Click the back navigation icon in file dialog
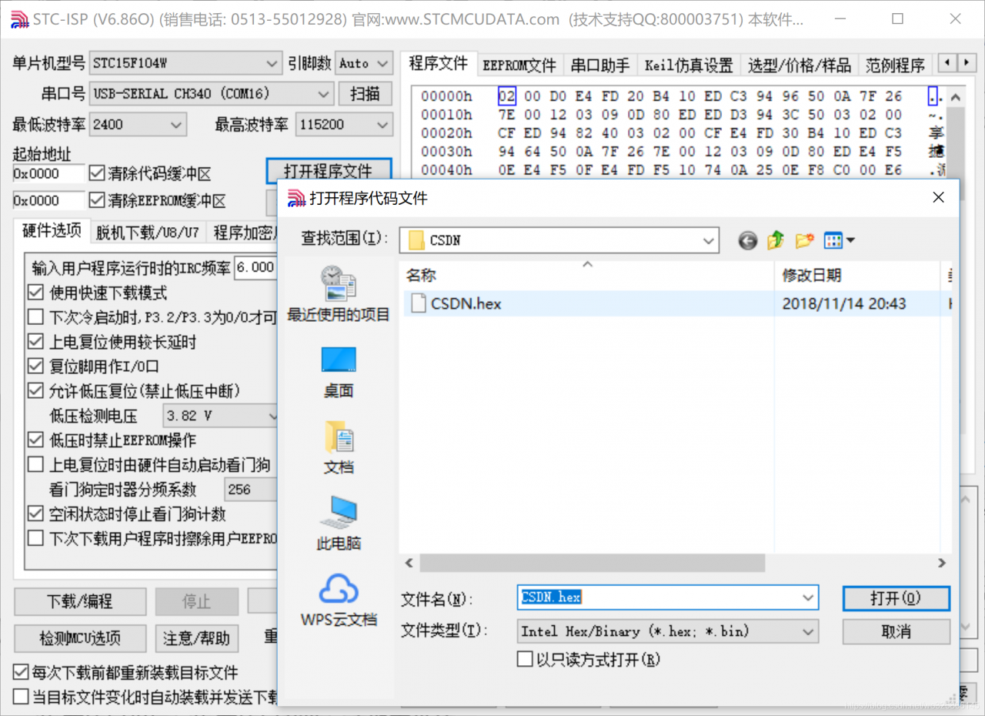985x716 pixels. click(746, 240)
